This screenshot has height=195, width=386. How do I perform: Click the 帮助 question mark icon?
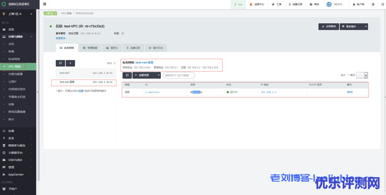point(311,4)
